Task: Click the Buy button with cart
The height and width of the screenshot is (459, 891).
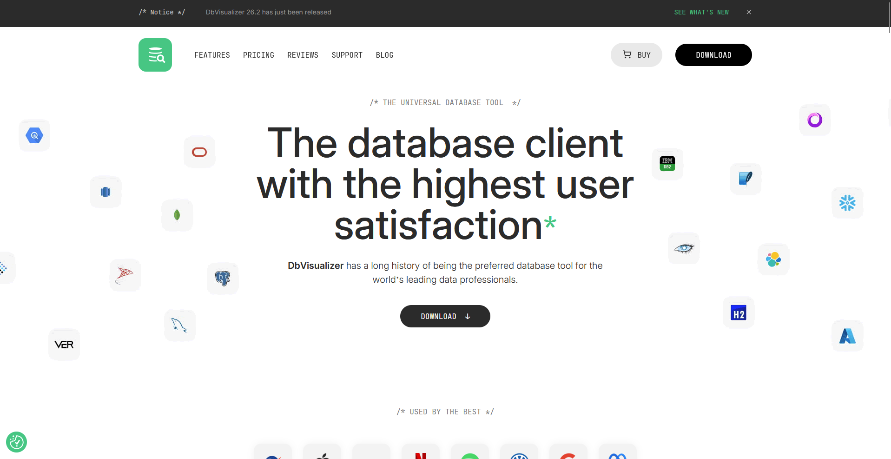Action: pos(636,55)
